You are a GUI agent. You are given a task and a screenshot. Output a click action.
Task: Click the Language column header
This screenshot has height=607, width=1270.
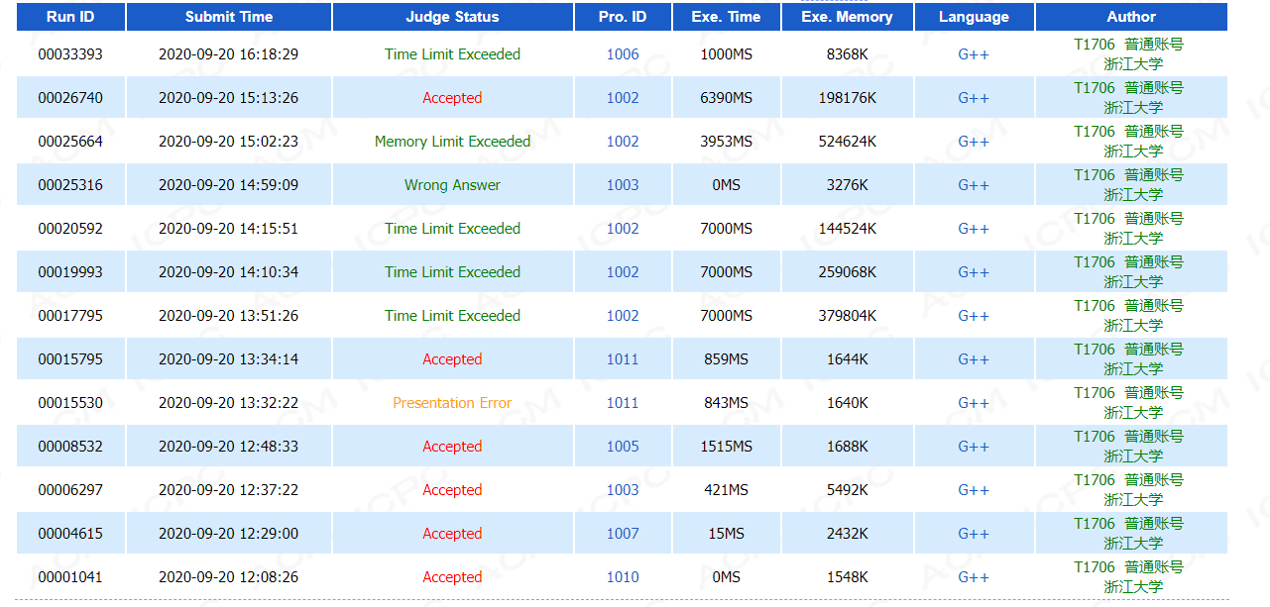tap(973, 17)
